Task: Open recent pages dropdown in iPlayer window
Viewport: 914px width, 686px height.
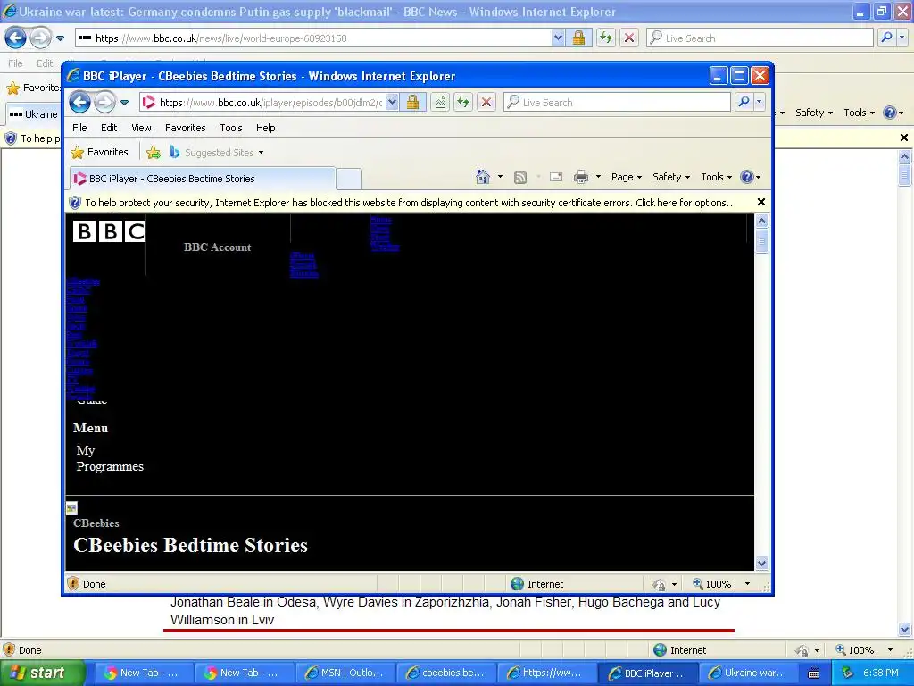Action: [125, 103]
